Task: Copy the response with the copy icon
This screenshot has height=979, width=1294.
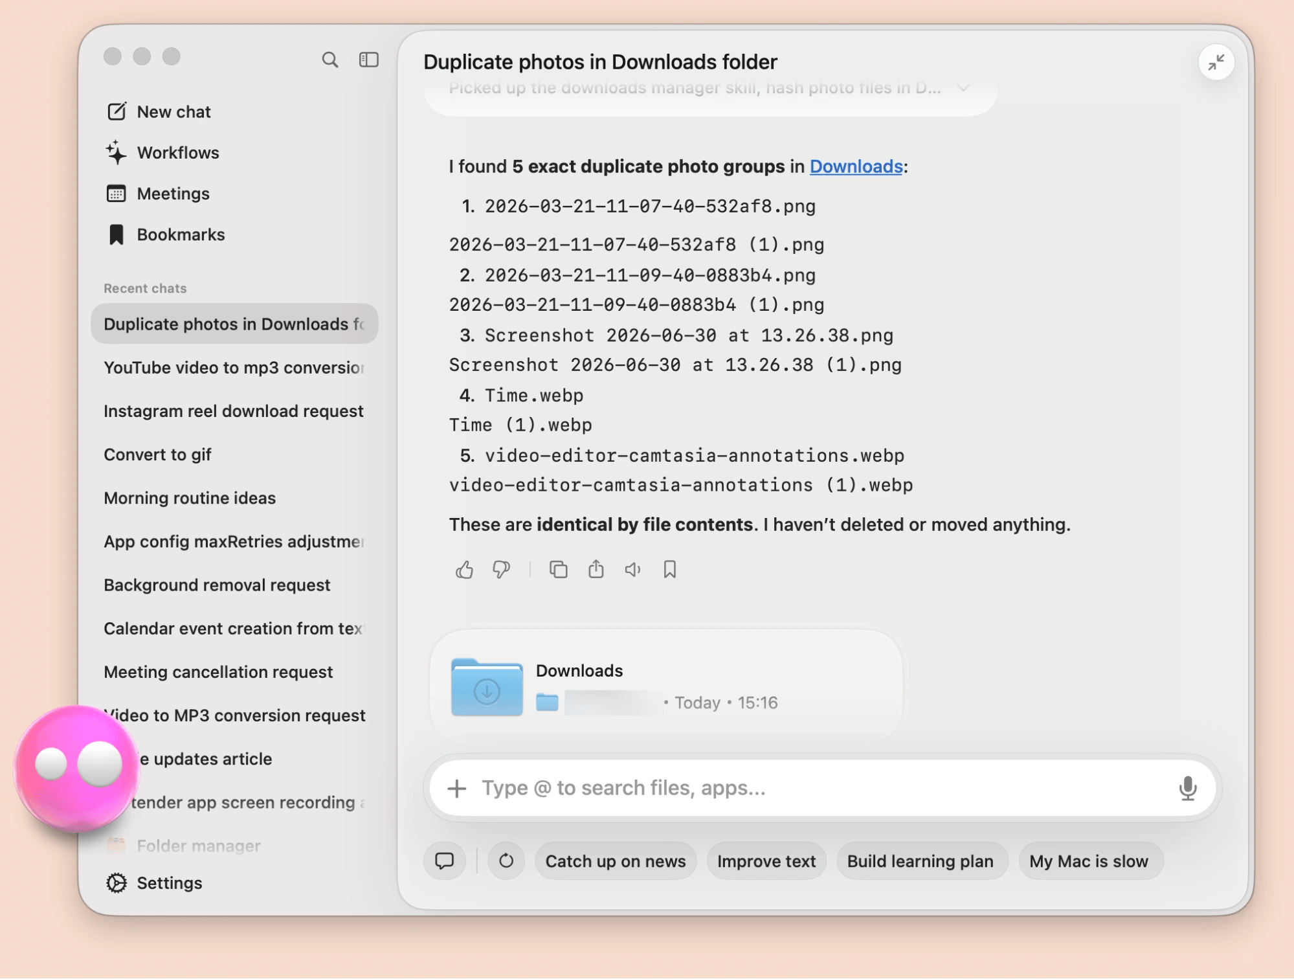Action: tap(558, 570)
